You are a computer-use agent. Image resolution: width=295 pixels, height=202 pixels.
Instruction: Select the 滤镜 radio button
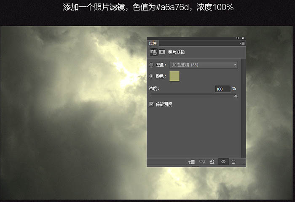(151, 65)
